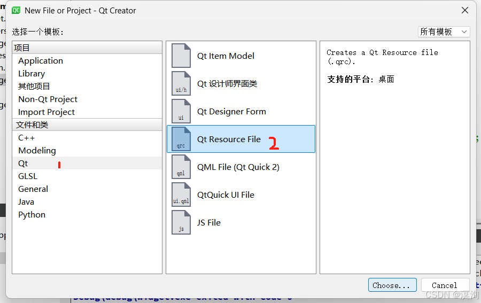The width and height of the screenshot is (481, 303).
Task: Choose the Qt Item Model template
Action: 241,56
